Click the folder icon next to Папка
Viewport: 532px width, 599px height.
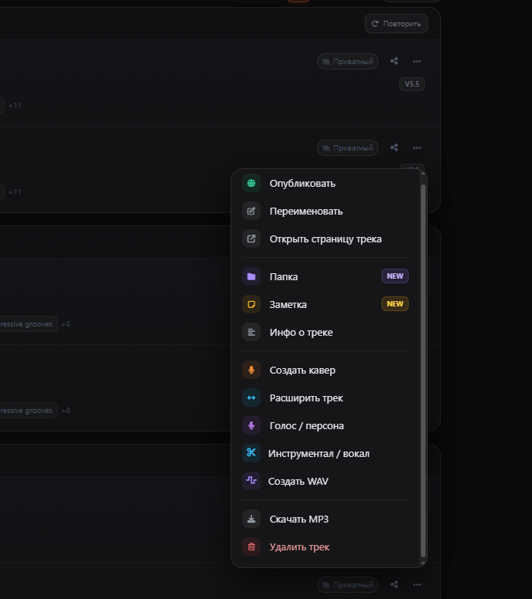pos(251,277)
